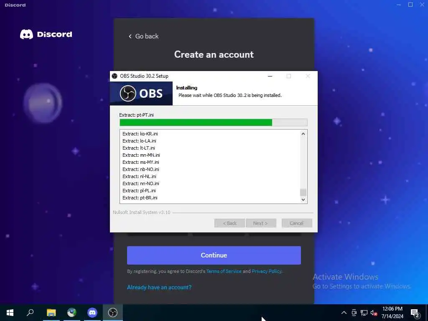This screenshot has width=428, height=321.
Task: Open taskbar search magnifier
Action: (x=30, y=312)
